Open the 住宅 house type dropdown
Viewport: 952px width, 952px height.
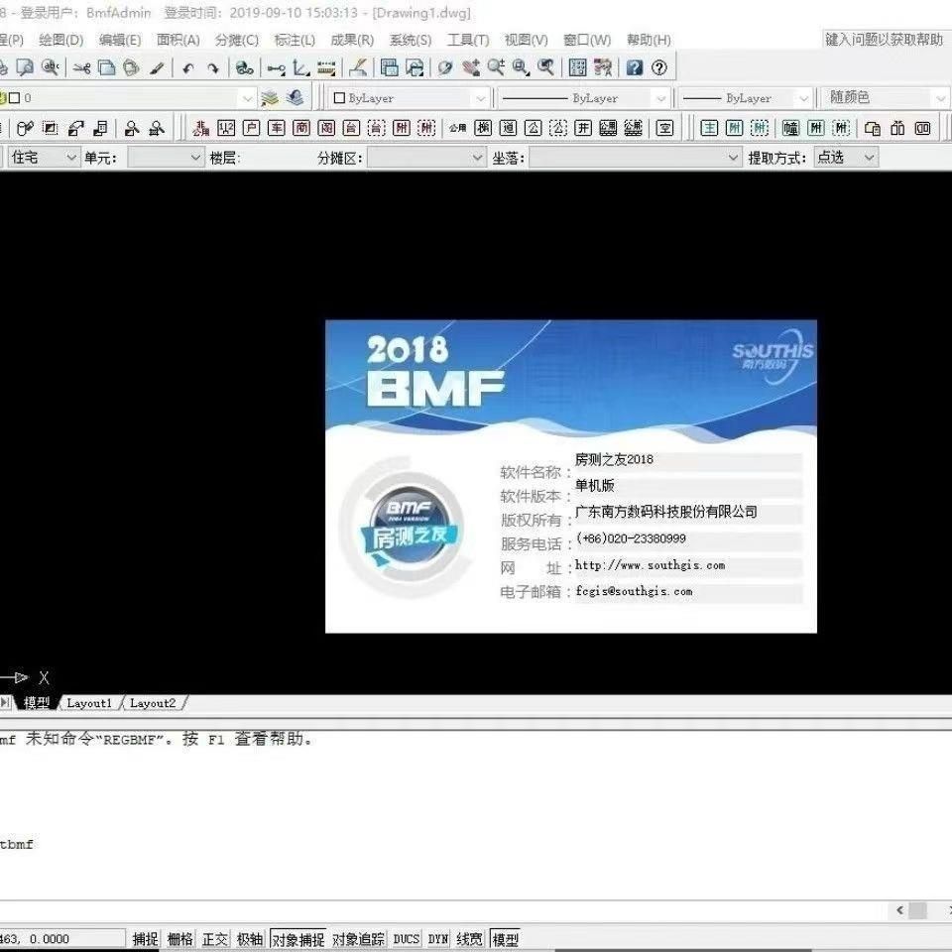pyautogui.click(x=43, y=158)
